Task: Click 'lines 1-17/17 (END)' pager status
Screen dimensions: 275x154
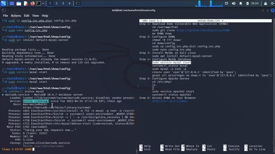Action: point(17,149)
